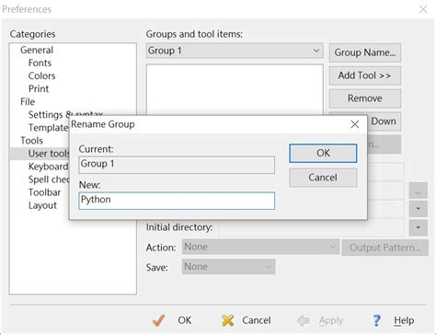Select Tools category

(x=31, y=141)
